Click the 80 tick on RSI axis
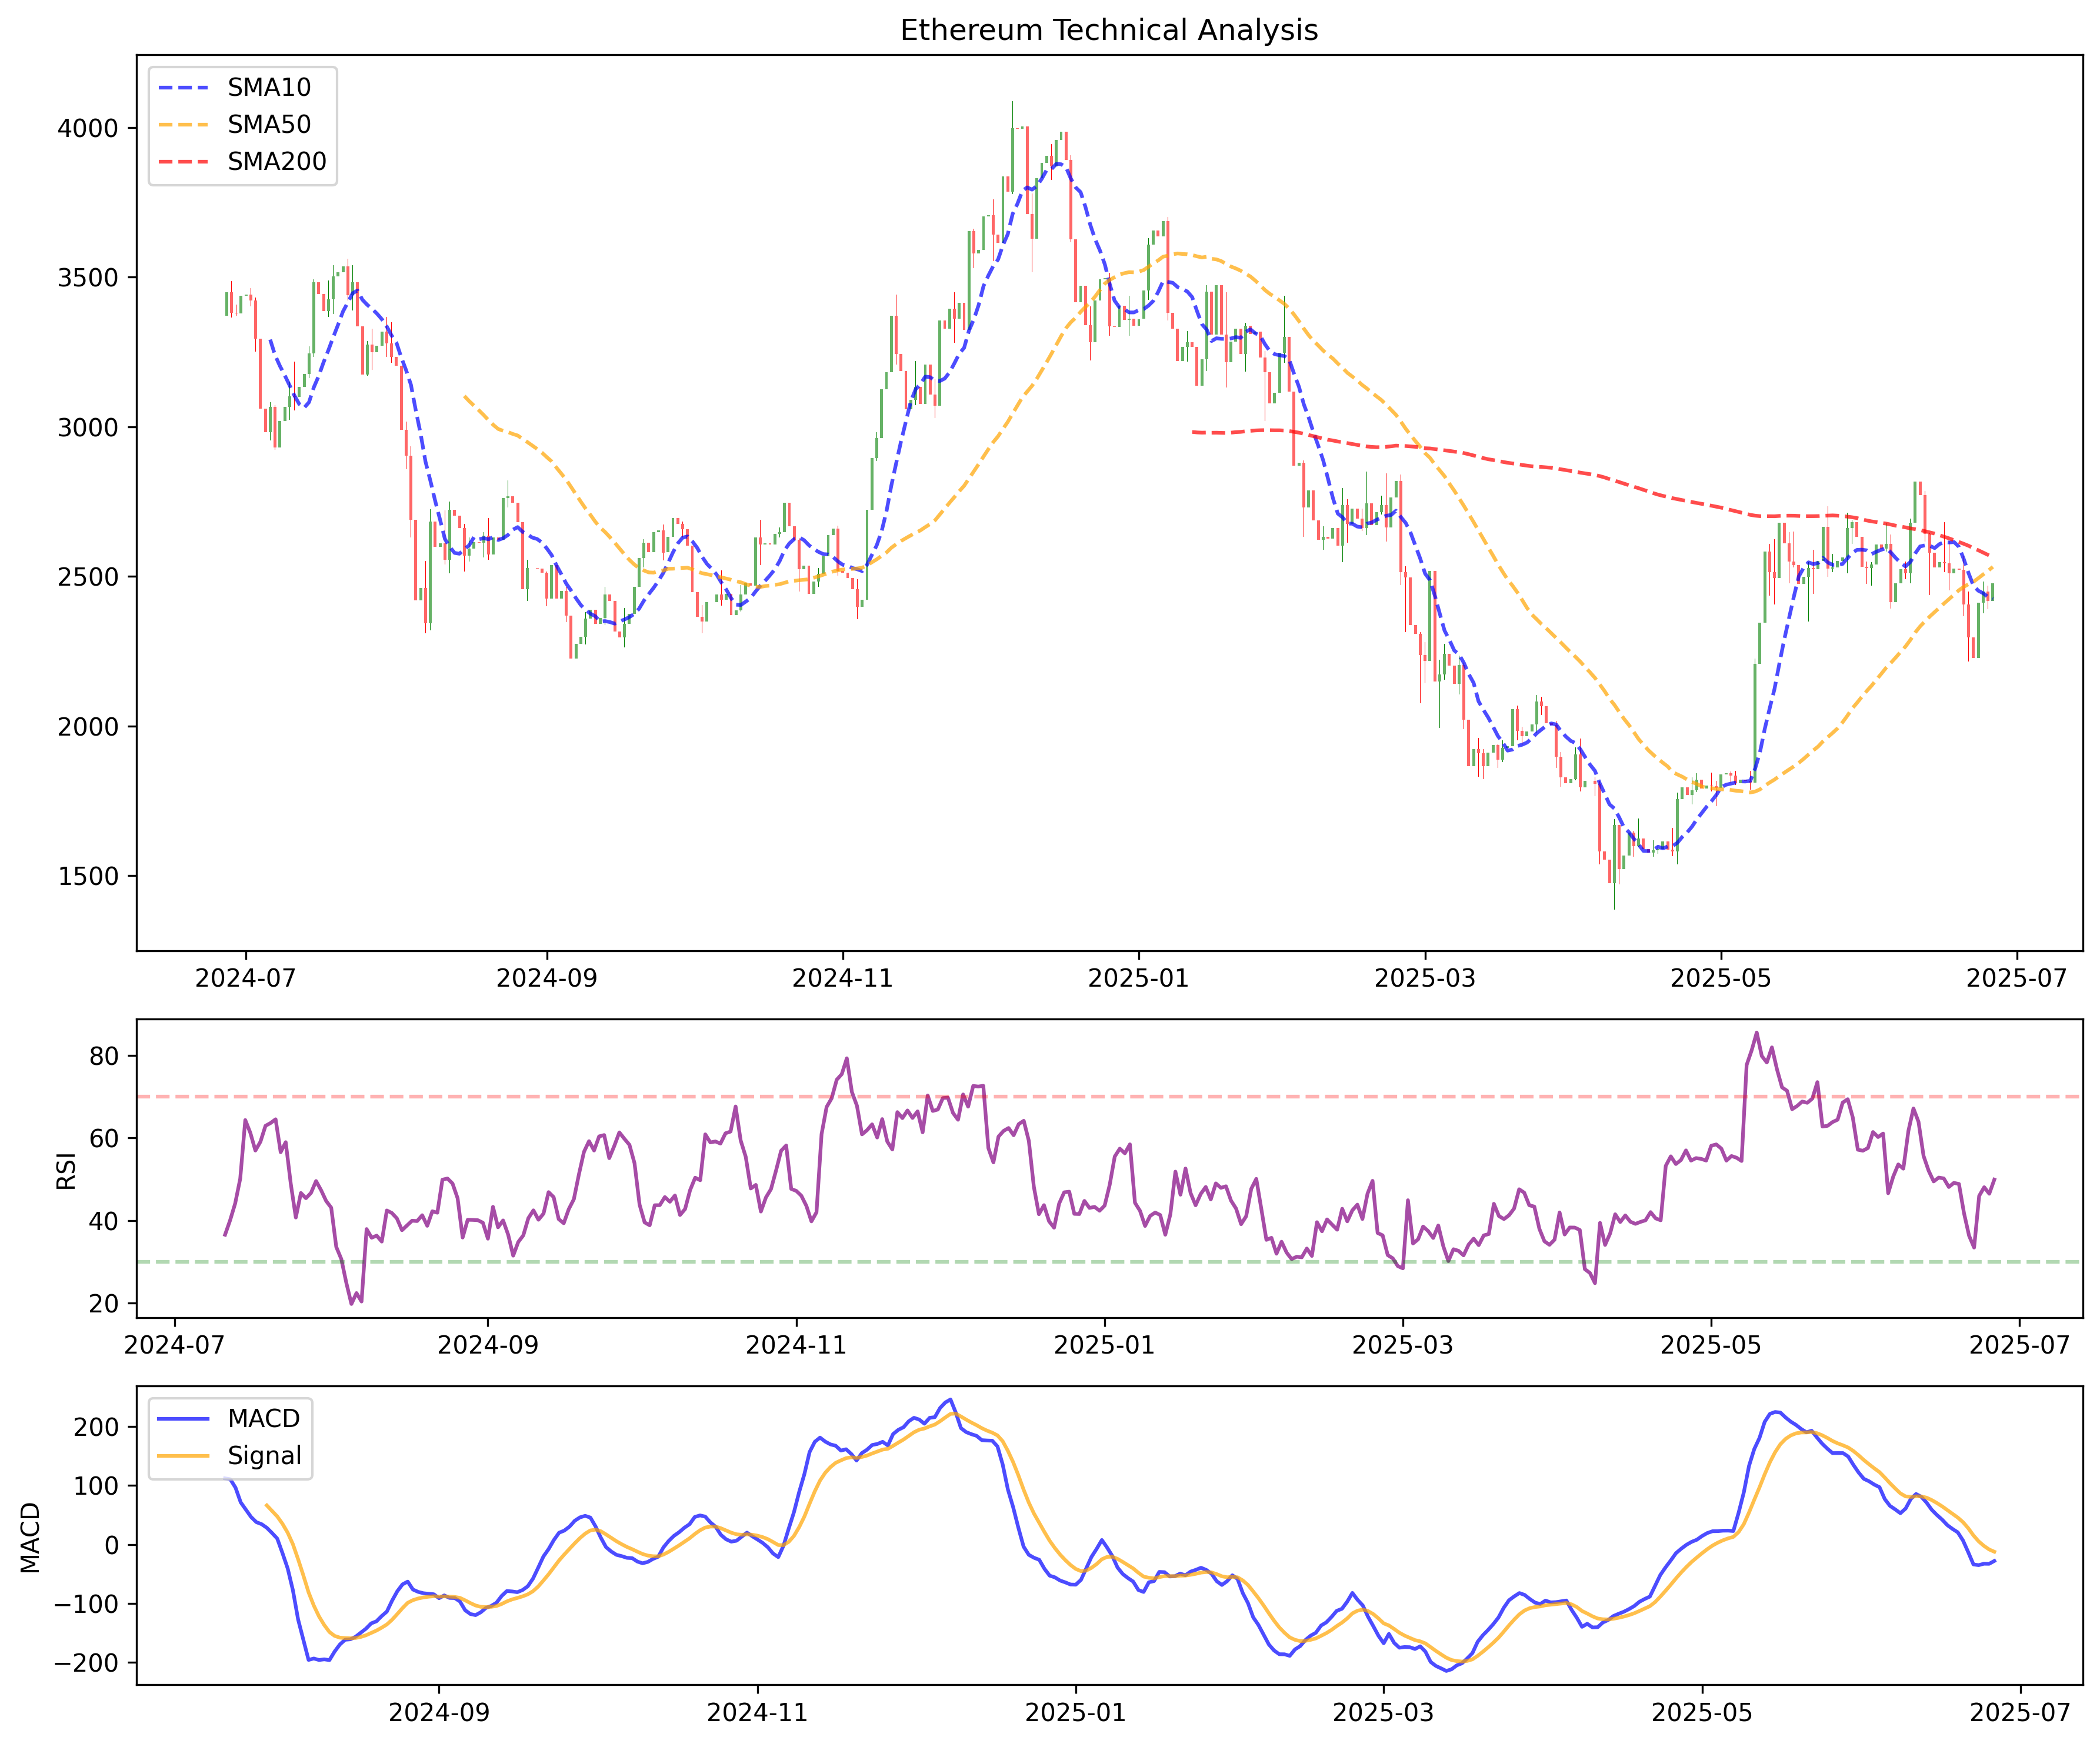Image resolution: width=2100 pixels, height=1744 pixels. tap(104, 1057)
